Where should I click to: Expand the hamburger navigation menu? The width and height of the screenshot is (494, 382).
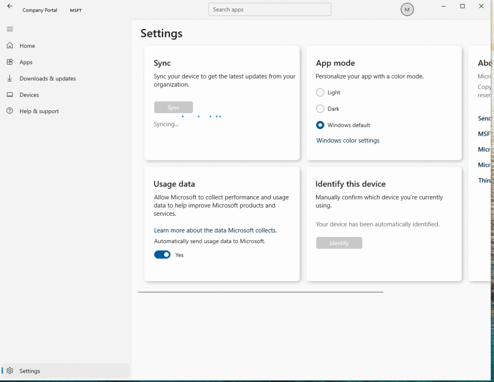click(10, 29)
